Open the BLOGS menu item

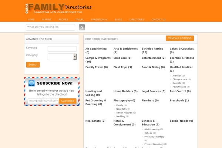point(118,20)
